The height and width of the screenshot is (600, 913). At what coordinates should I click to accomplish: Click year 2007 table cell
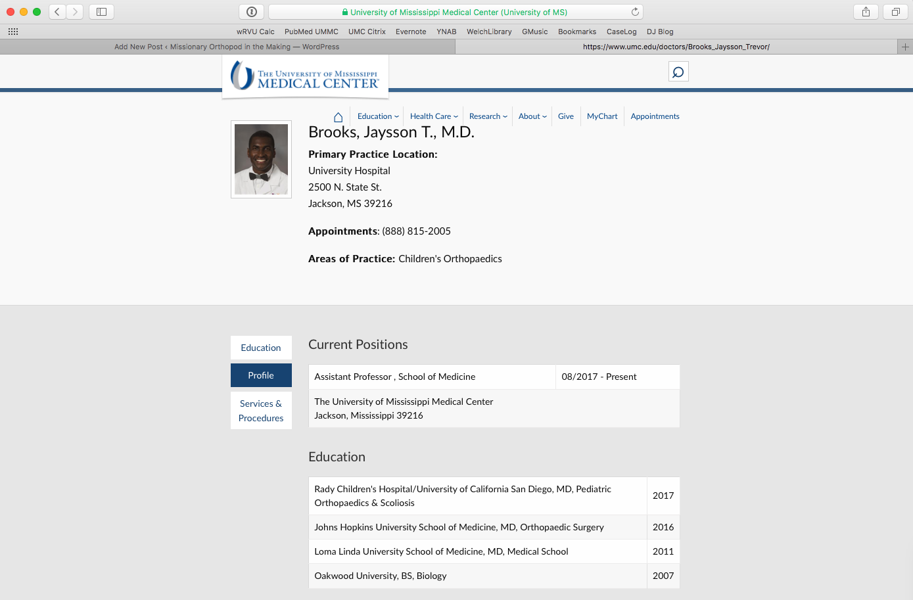pos(663,576)
